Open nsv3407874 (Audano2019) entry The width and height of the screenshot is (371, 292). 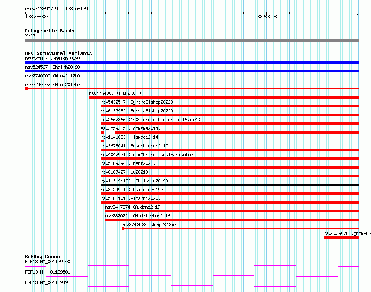tap(134, 207)
